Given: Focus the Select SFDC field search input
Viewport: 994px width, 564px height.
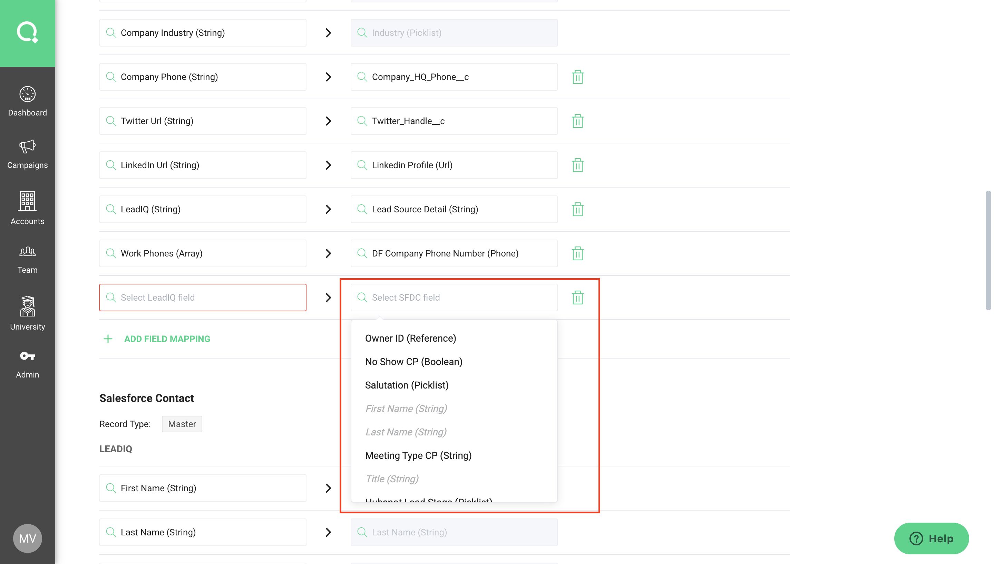Looking at the screenshot, I should pyautogui.click(x=454, y=298).
